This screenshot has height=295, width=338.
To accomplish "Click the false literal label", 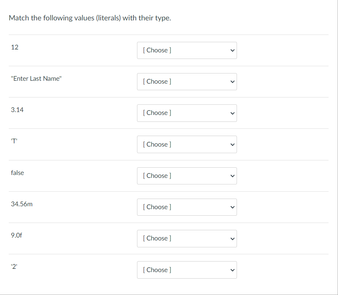I will (x=17, y=173).
